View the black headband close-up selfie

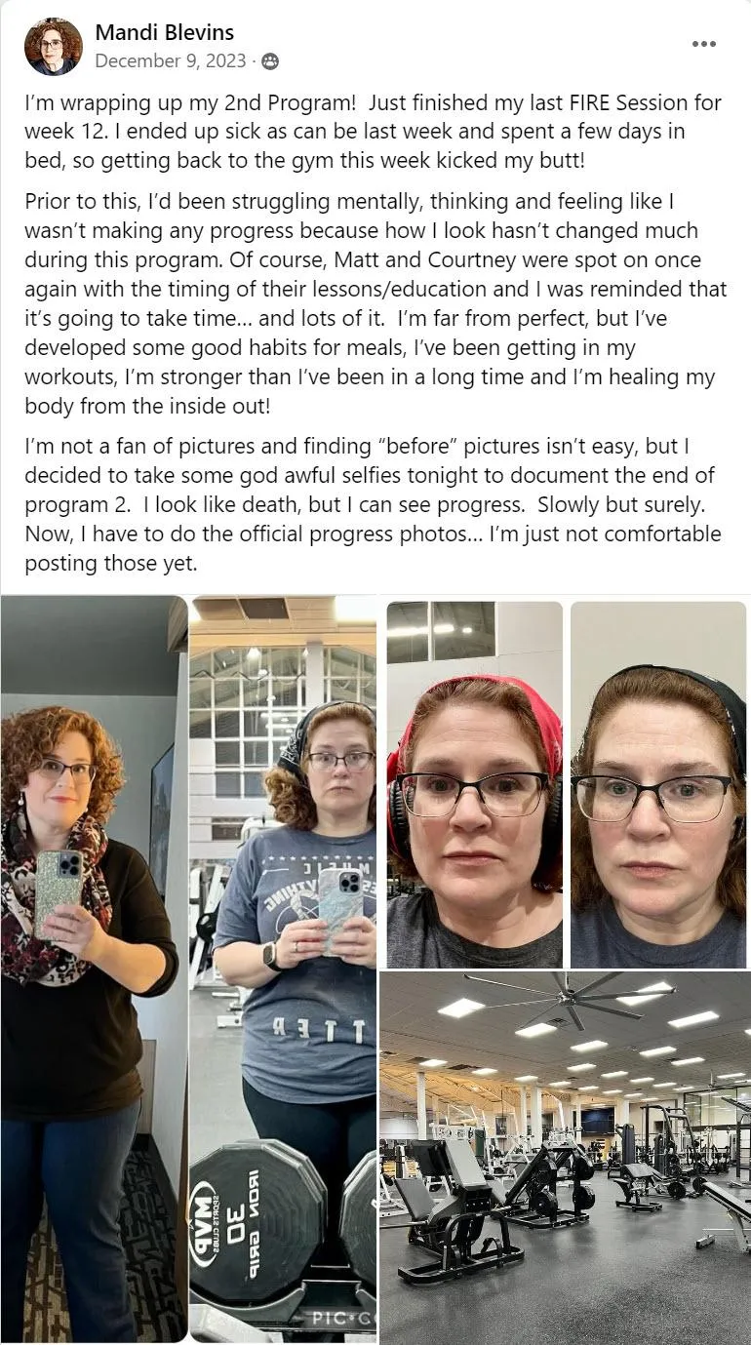(x=658, y=784)
